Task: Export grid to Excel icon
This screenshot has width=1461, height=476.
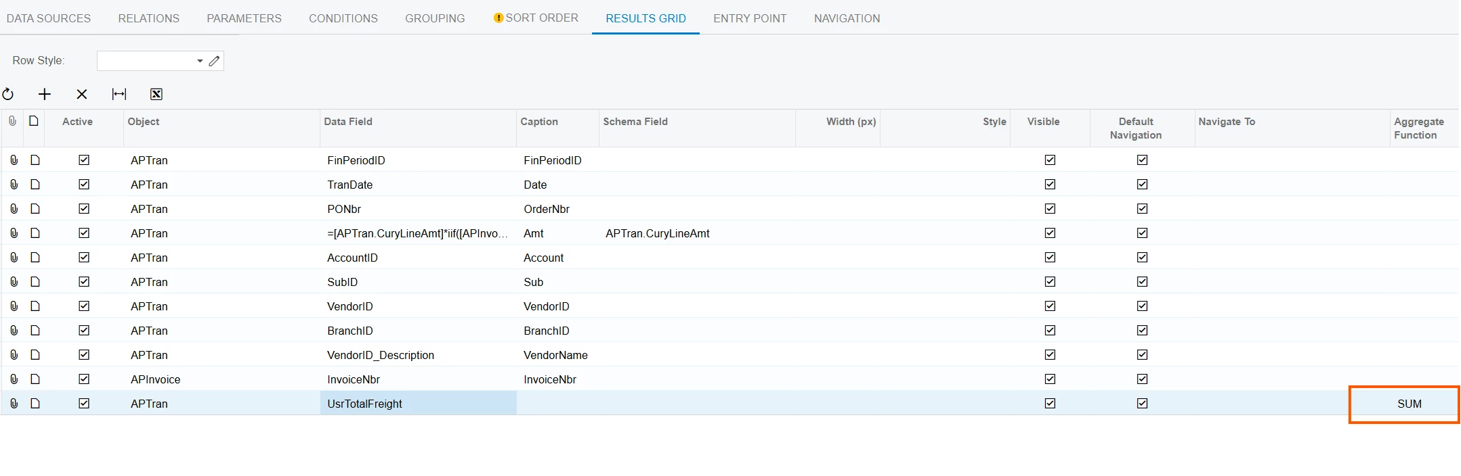Action: coord(156,94)
